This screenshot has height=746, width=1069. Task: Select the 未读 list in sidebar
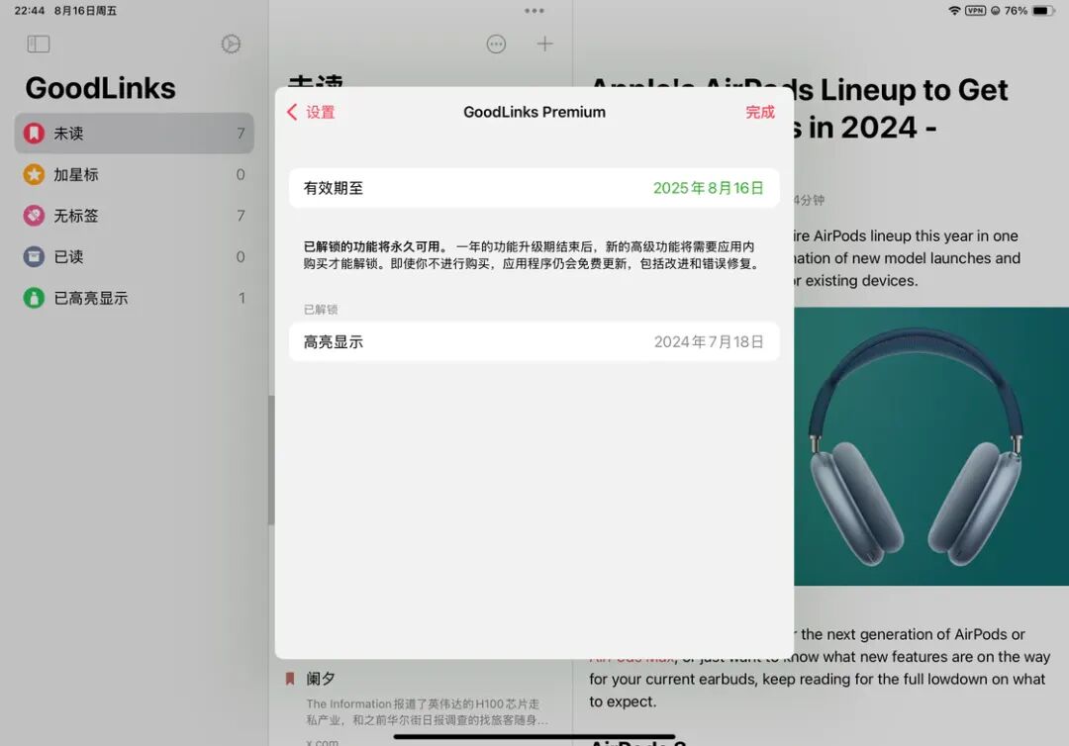click(x=135, y=134)
